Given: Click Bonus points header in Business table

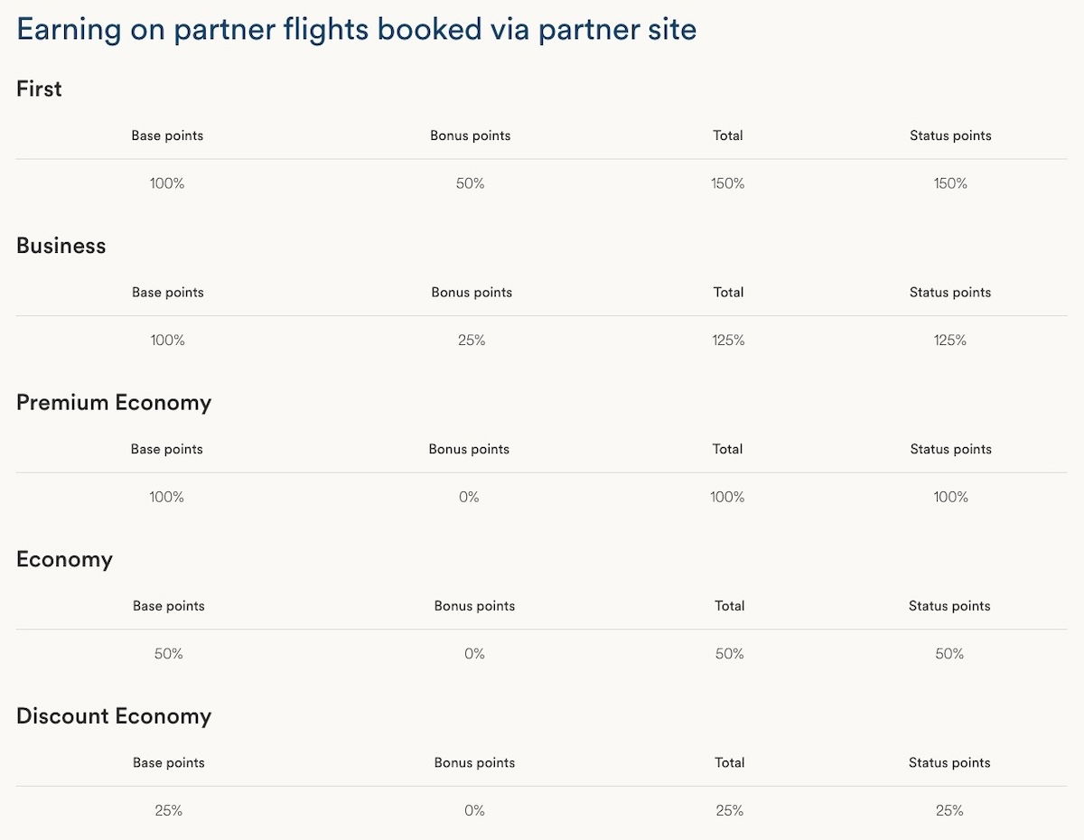Looking at the screenshot, I should [472, 293].
